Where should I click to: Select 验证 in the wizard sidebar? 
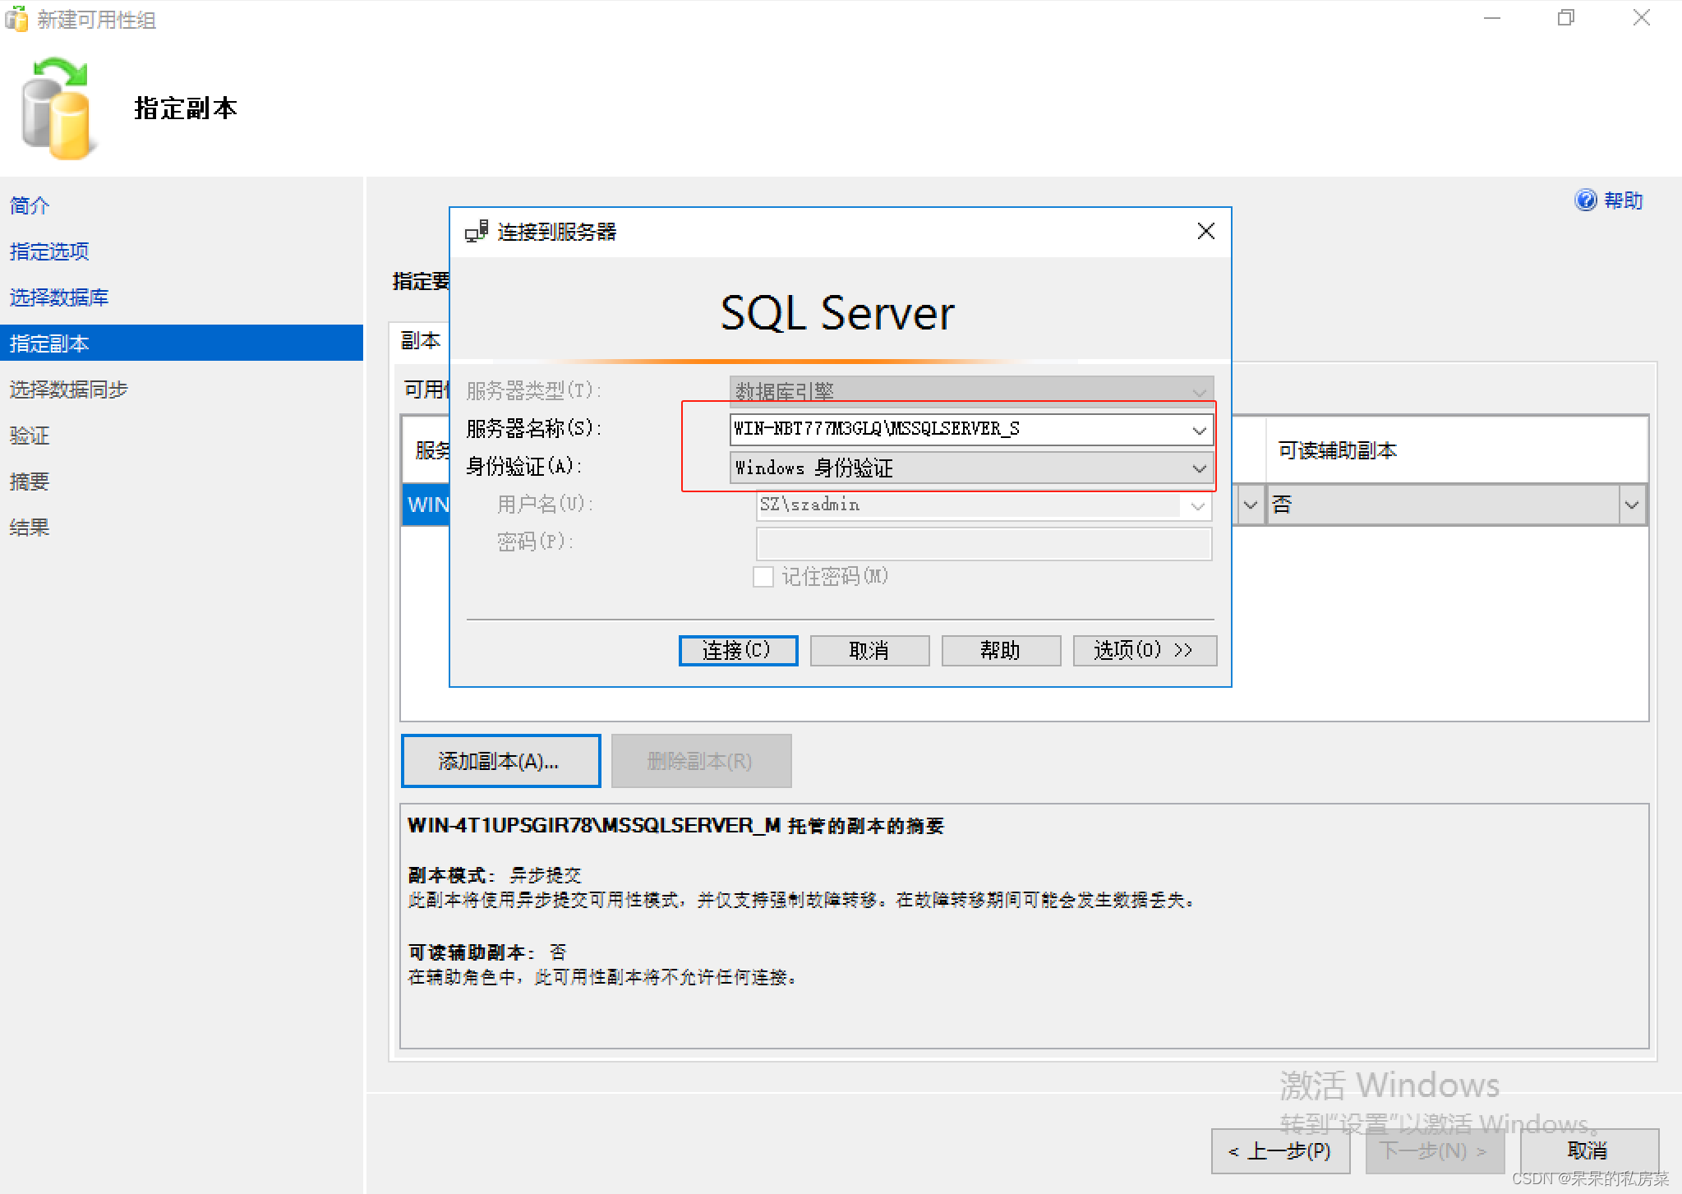(30, 436)
